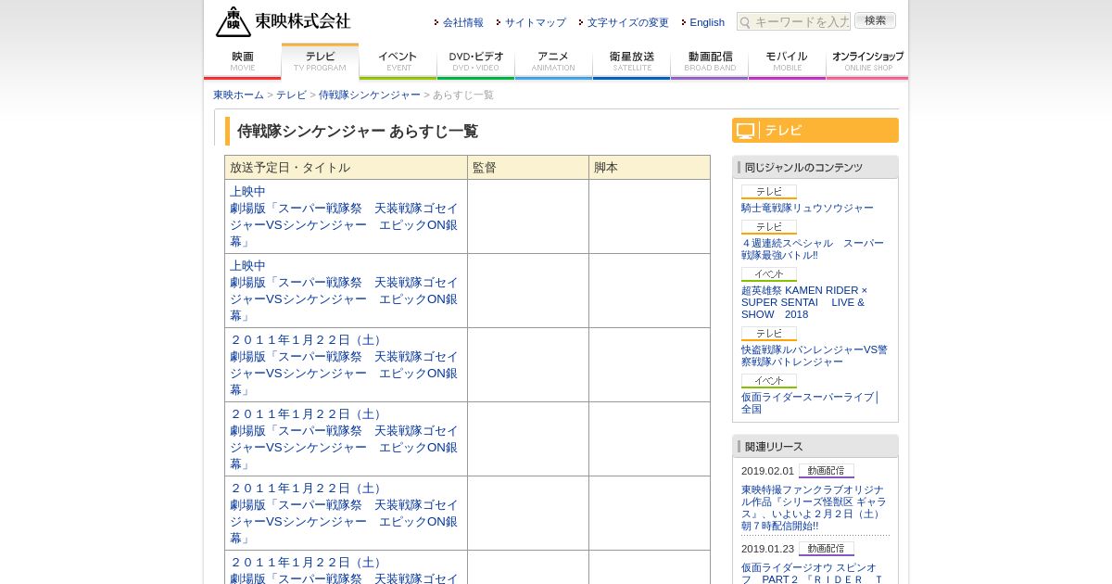Open the テレビ TV PROGRAM tab
This screenshot has width=1112, height=584.
320,61
